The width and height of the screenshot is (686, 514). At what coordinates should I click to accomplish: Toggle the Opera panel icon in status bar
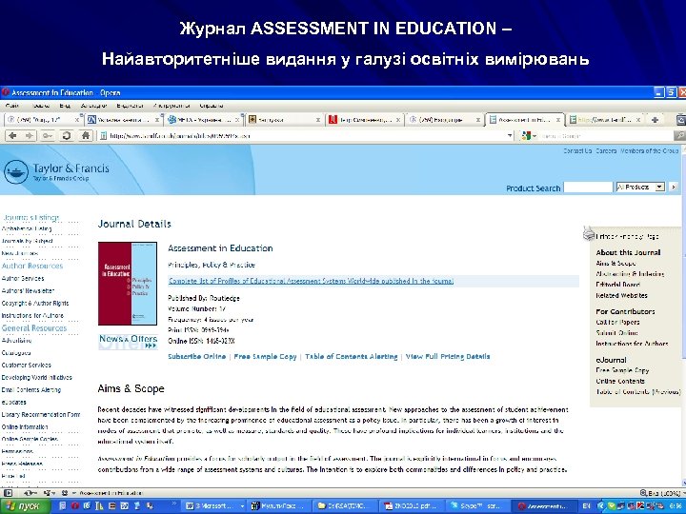(8, 493)
